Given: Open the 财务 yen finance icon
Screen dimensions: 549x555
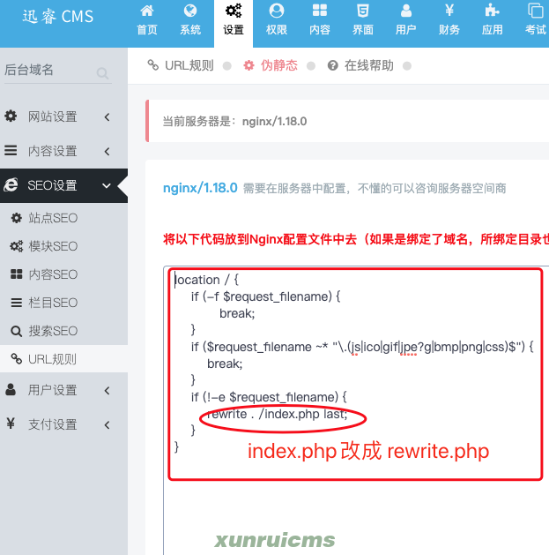Looking at the screenshot, I should 449,11.
